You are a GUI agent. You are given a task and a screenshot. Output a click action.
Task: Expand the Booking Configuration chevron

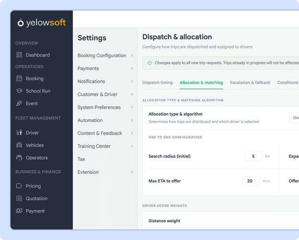tap(132, 55)
